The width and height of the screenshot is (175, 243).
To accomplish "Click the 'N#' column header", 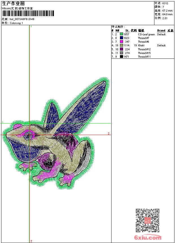I will tap(117, 31).
